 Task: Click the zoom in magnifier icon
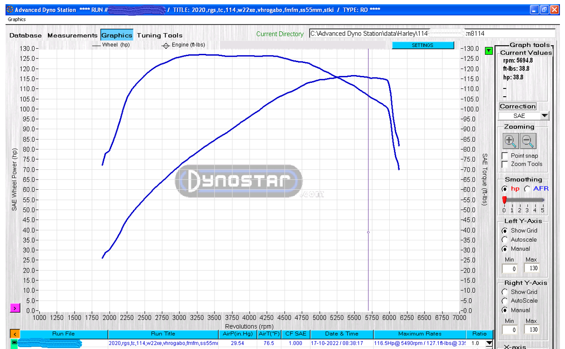510,141
